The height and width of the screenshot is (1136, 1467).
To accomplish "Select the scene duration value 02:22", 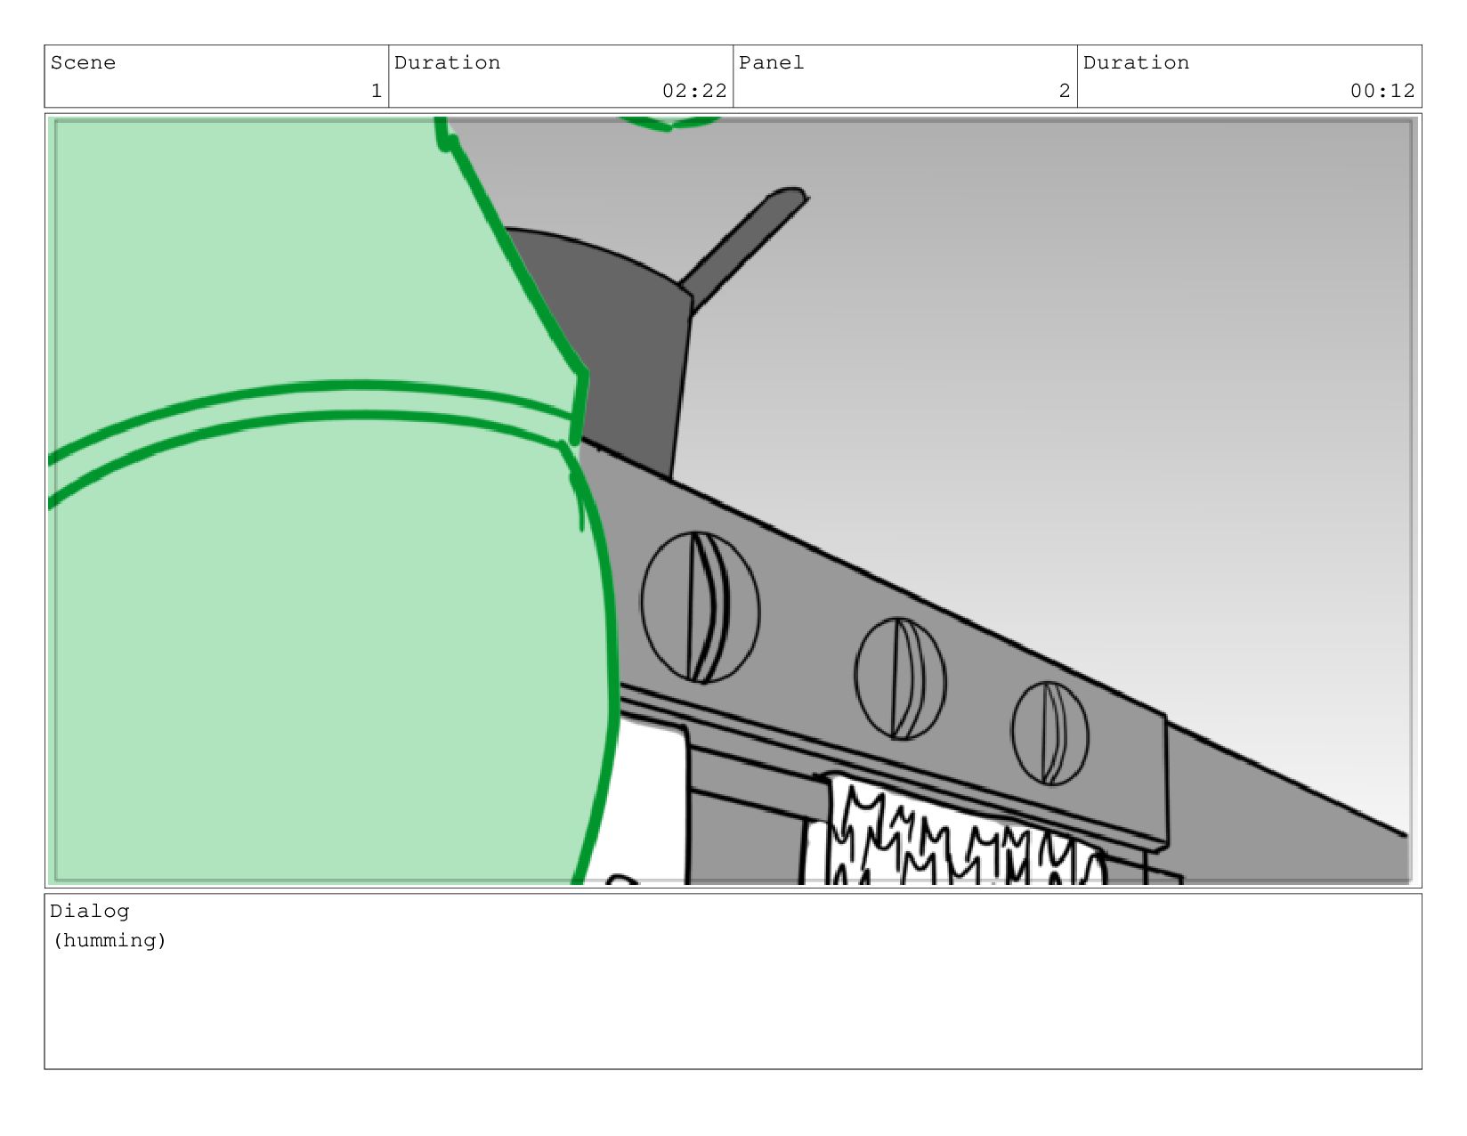I will click(694, 91).
